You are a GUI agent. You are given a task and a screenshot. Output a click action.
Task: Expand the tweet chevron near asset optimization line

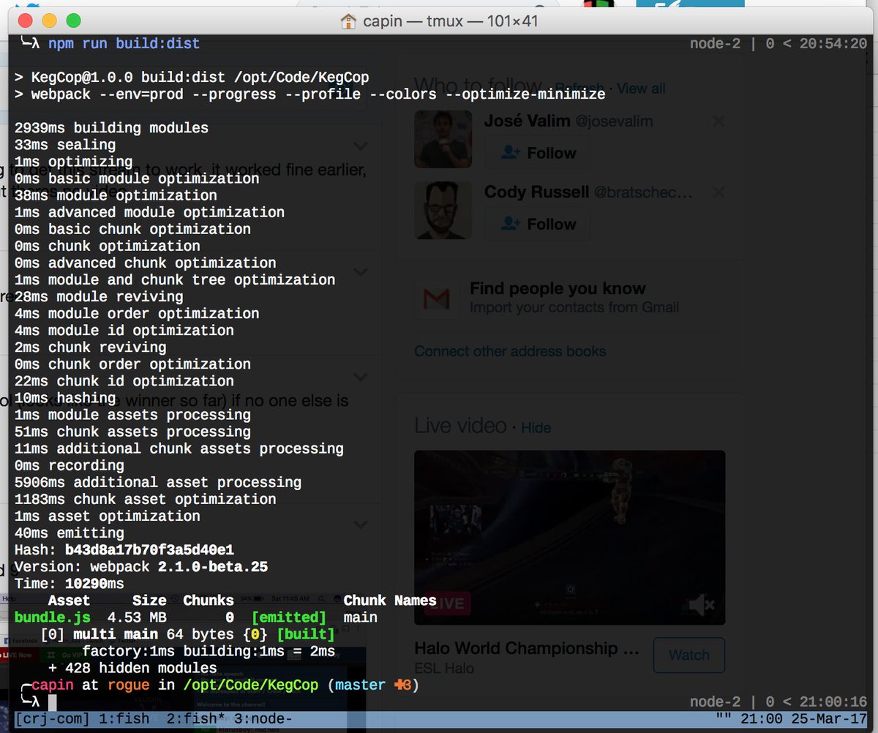click(360, 524)
